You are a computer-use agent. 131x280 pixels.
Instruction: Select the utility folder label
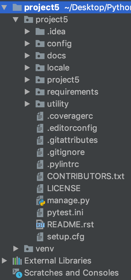(x=58, y=104)
